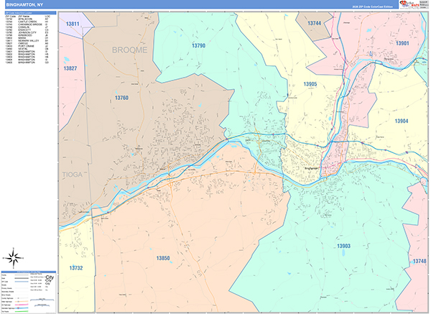Click the 13903 ZIP code label

point(343,245)
